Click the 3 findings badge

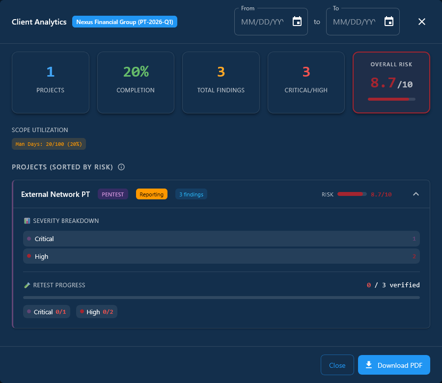191,194
